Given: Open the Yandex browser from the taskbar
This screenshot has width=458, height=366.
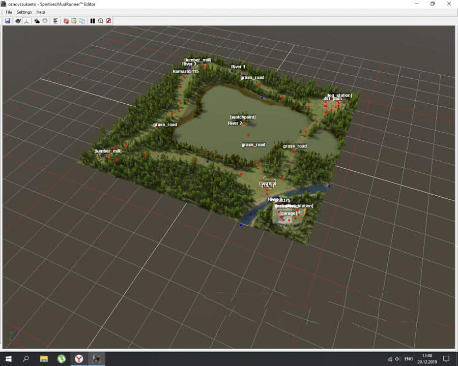Looking at the screenshot, I should [x=79, y=359].
